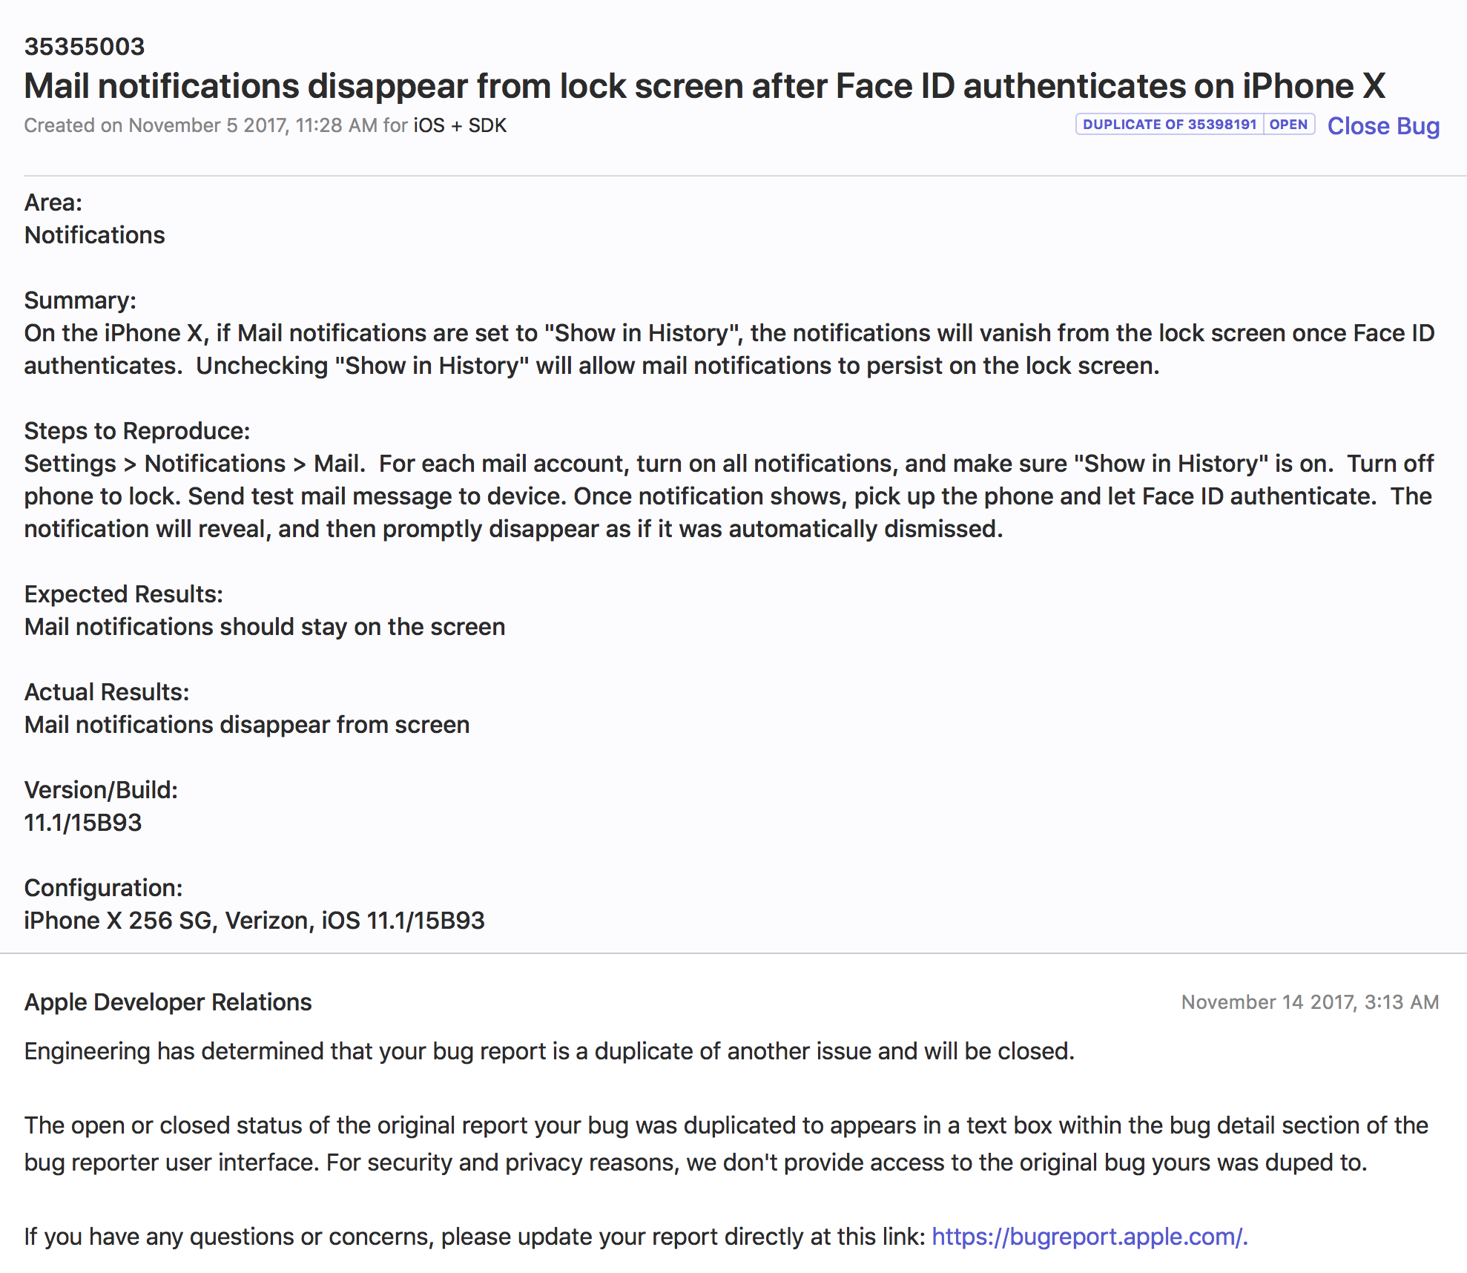1467x1273 pixels.
Task: Click the DUPLICATE OF 35398191 badge
Action: click(1170, 125)
